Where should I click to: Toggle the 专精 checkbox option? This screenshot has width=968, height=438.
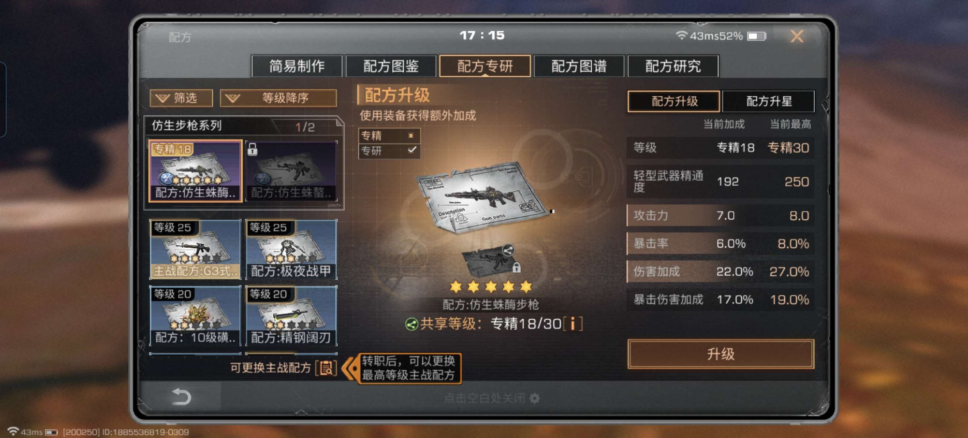pyautogui.click(x=389, y=135)
